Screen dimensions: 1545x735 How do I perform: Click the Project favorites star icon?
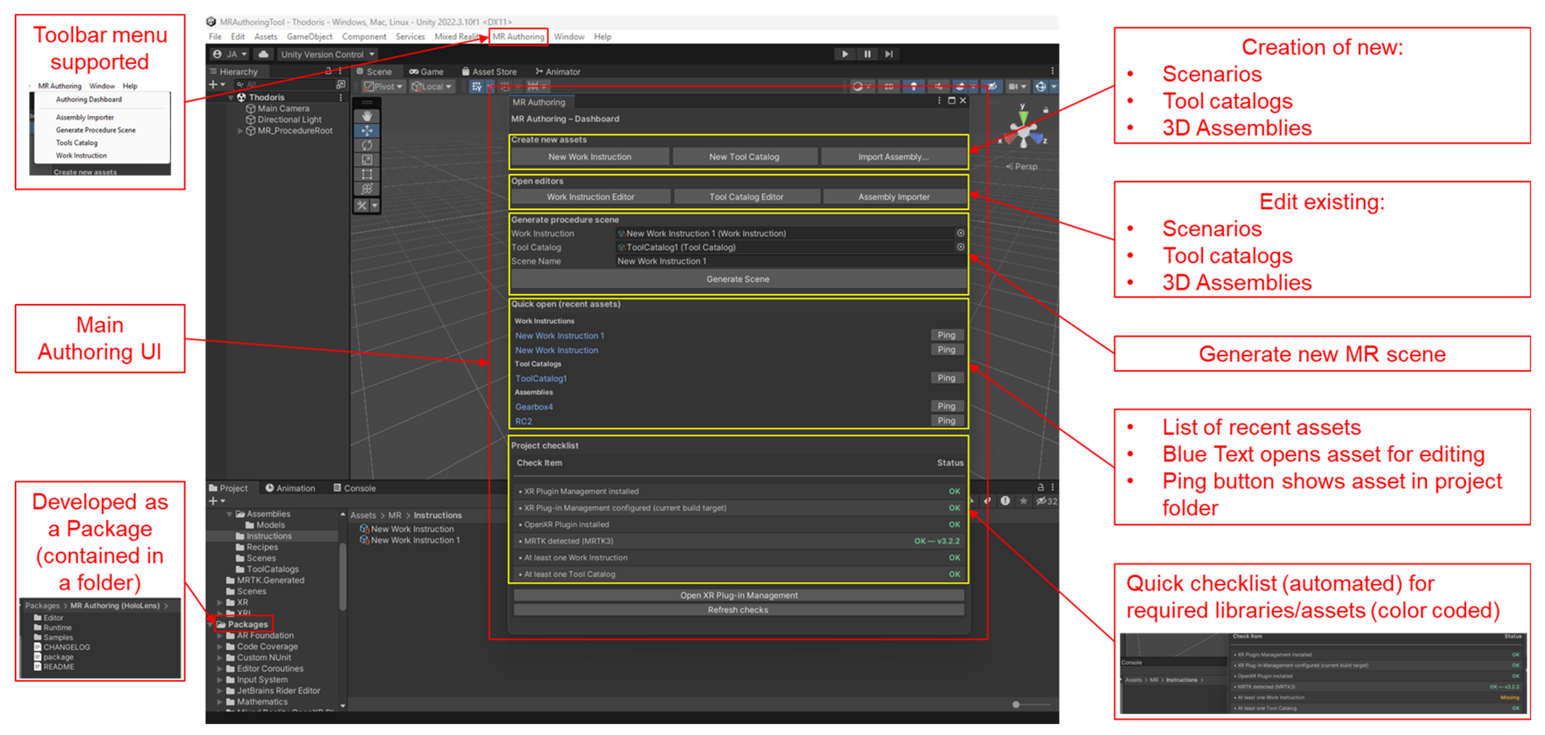pos(1023,501)
